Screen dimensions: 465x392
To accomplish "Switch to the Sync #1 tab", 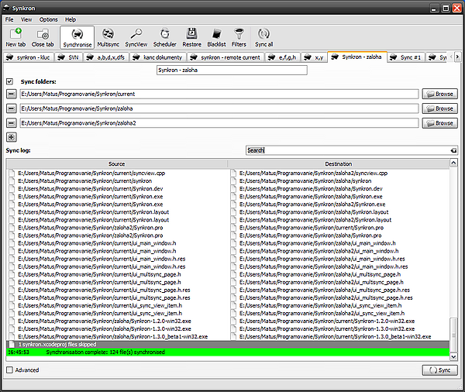I will point(406,57).
